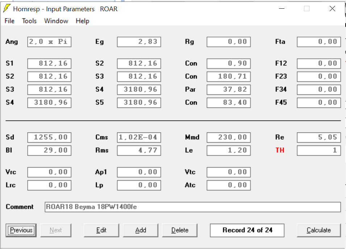Select the Cms field with 1,02E-04
Image resolution: width=346 pixels, height=249 pixels.
coord(139,137)
